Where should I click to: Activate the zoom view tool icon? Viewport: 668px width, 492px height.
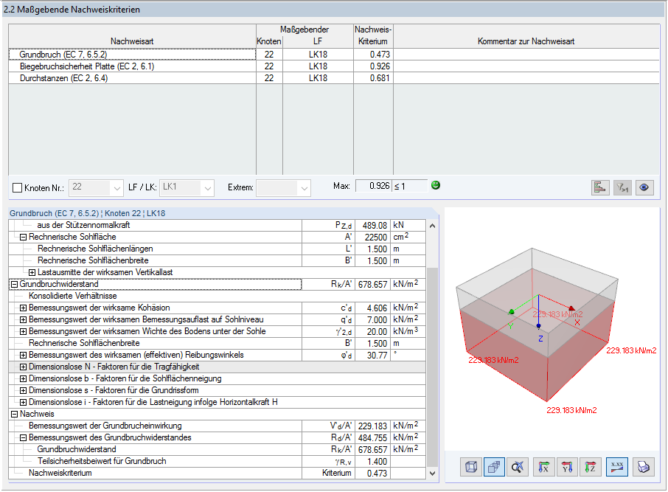[x=518, y=467]
